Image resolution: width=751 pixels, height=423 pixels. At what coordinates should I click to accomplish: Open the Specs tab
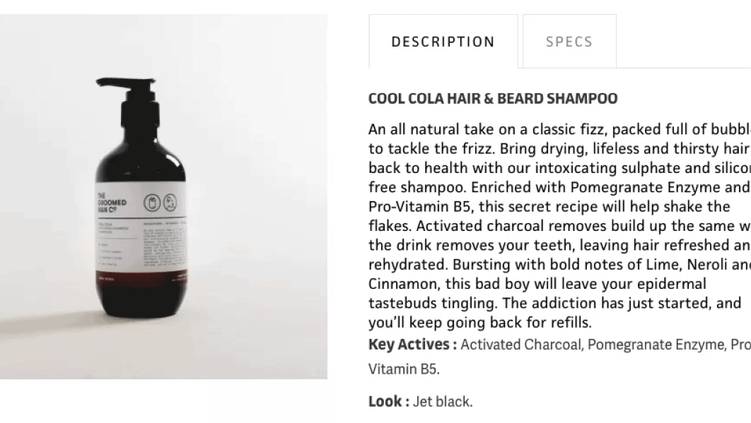pos(569,42)
